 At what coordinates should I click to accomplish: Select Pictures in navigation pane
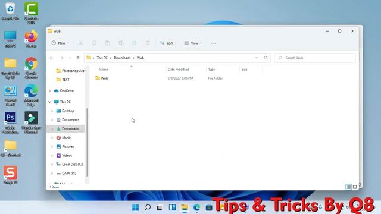[x=65, y=147]
